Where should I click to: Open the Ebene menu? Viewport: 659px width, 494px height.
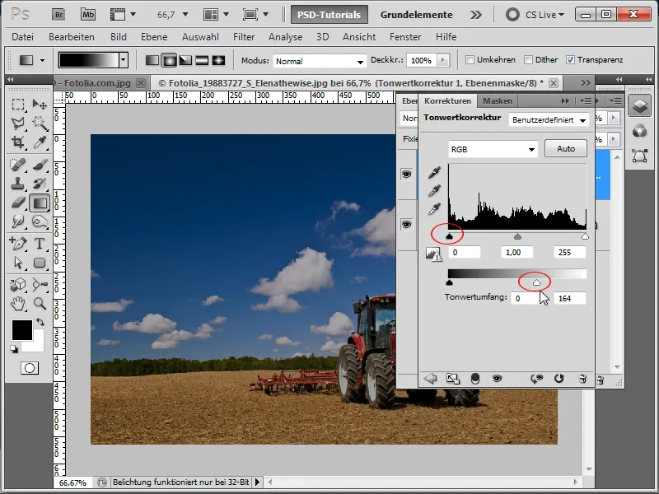pos(154,37)
